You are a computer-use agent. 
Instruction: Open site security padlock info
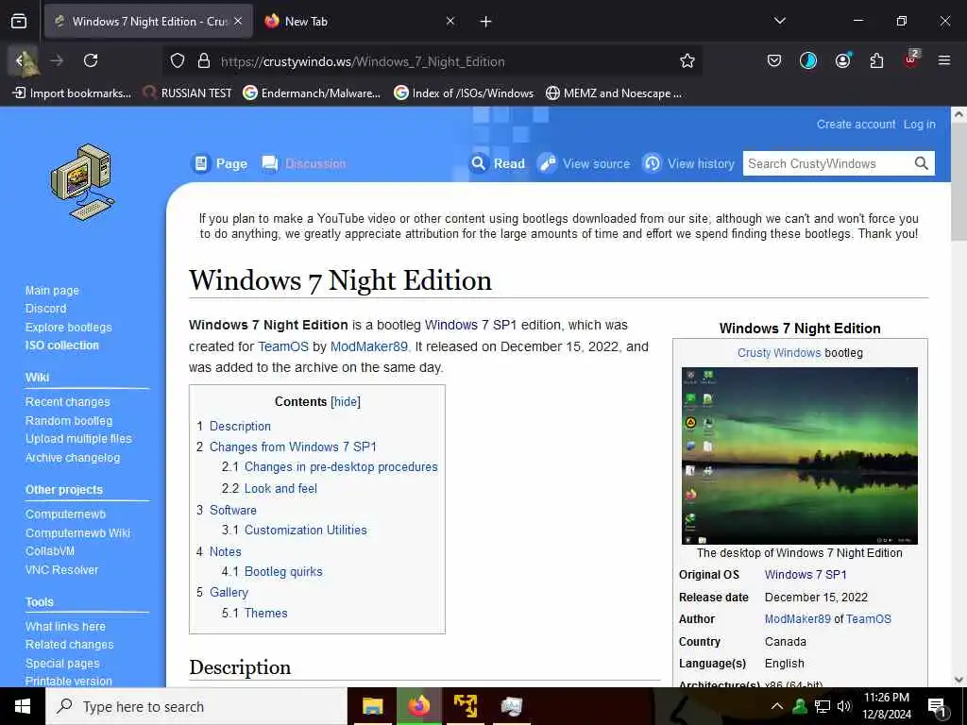coord(204,61)
